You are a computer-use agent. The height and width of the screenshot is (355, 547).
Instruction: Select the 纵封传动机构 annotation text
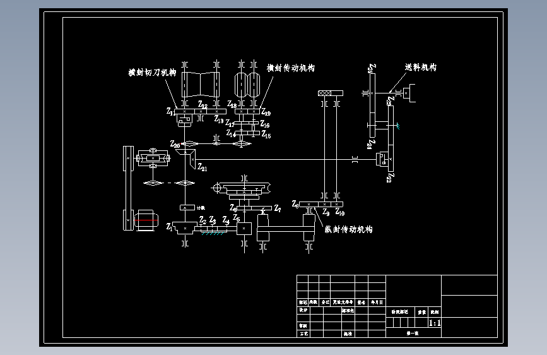point(348,229)
